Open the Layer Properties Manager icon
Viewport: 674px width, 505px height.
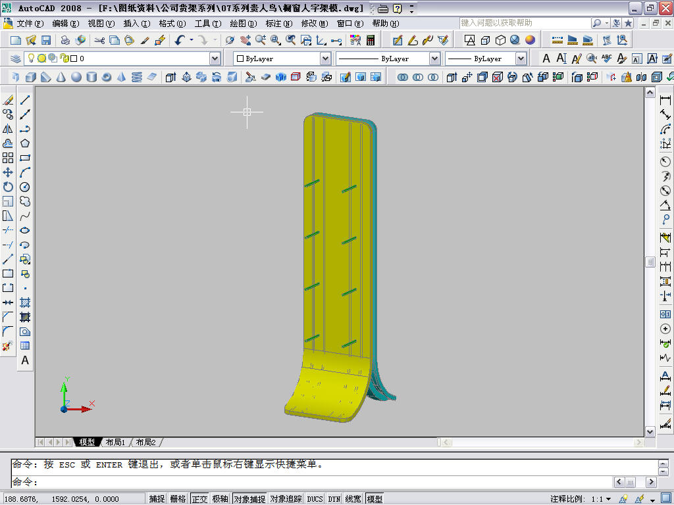pos(16,59)
